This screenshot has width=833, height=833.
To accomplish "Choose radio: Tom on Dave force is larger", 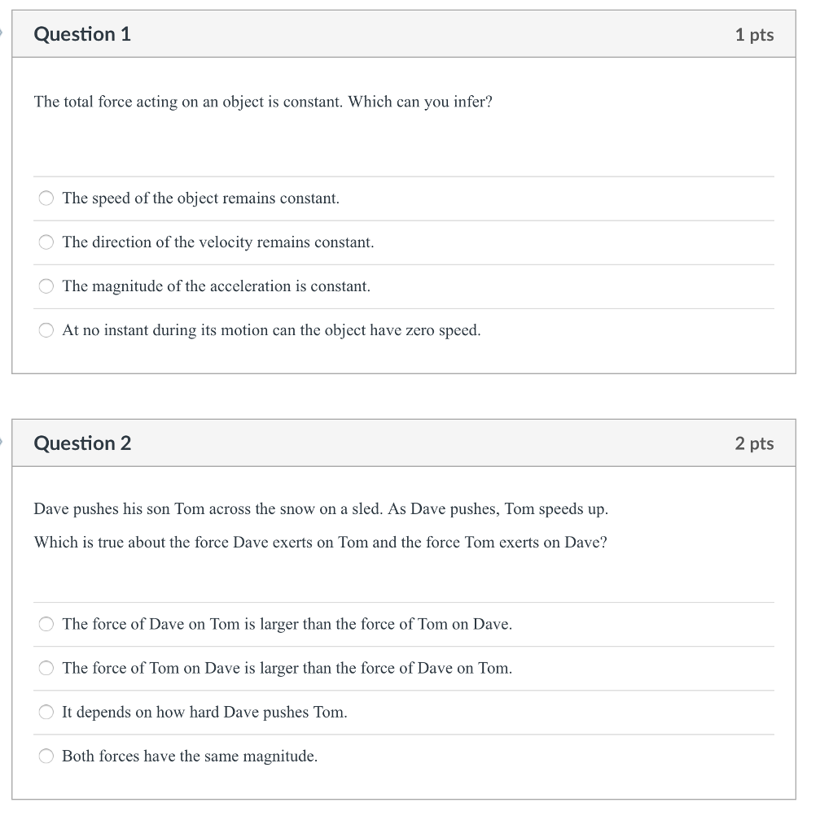I will [46, 668].
